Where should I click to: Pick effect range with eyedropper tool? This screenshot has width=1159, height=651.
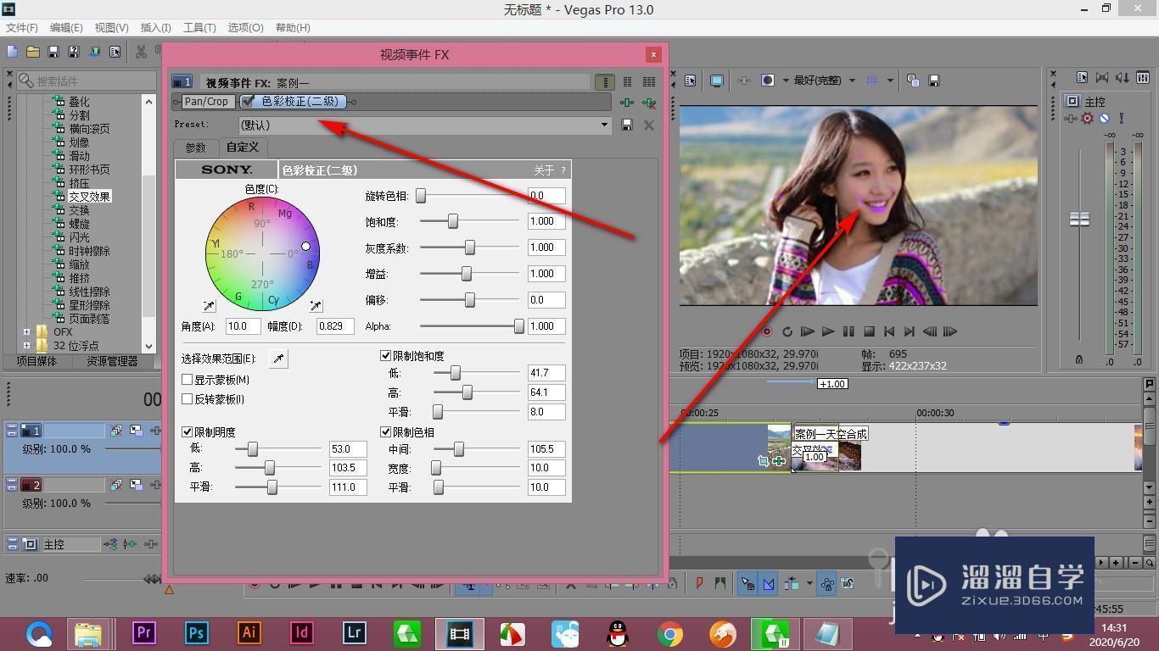point(278,359)
